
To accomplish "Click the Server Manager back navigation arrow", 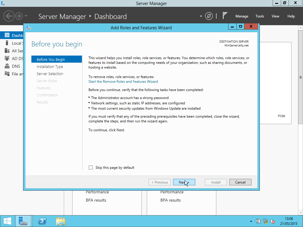I will 9,16.
